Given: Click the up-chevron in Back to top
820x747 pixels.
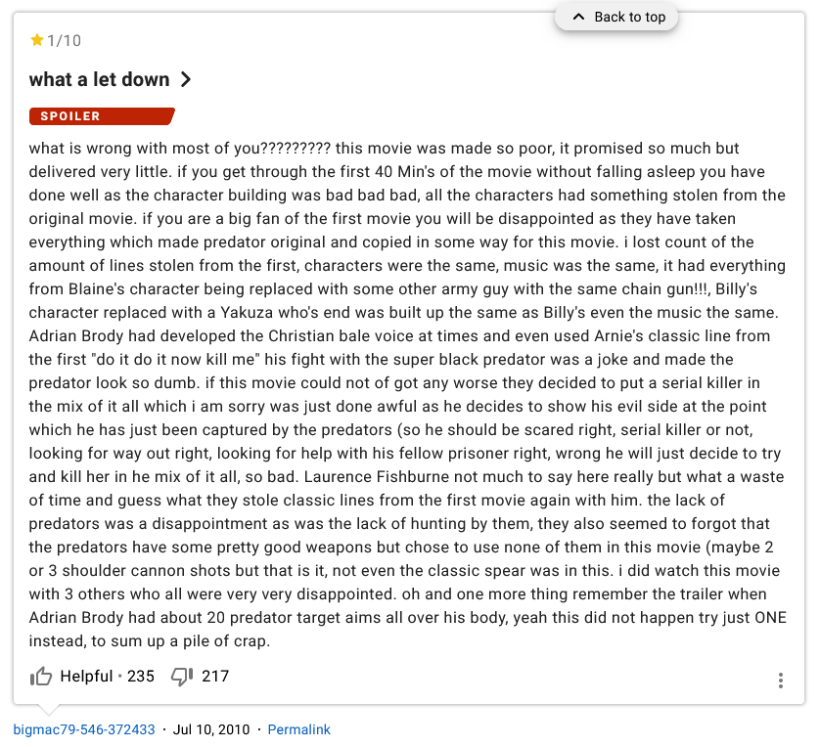Looking at the screenshot, I should (x=577, y=17).
